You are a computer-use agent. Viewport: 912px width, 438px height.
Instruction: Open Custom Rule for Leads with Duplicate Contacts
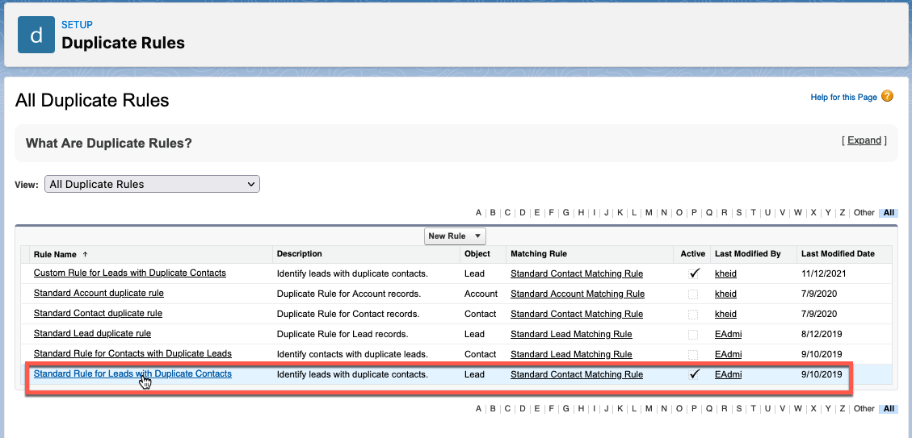129,273
